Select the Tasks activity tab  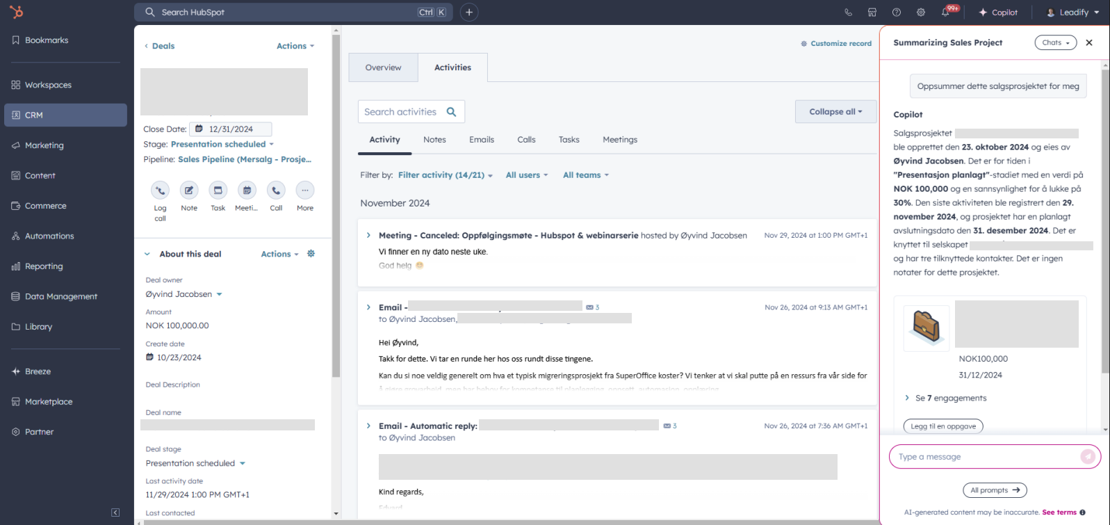click(x=569, y=140)
